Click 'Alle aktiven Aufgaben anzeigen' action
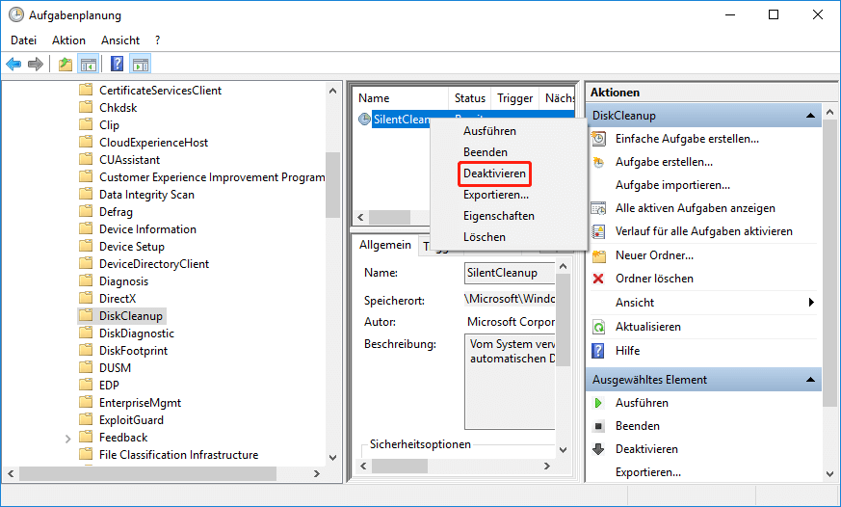841x507 pixels. [695, 208]
